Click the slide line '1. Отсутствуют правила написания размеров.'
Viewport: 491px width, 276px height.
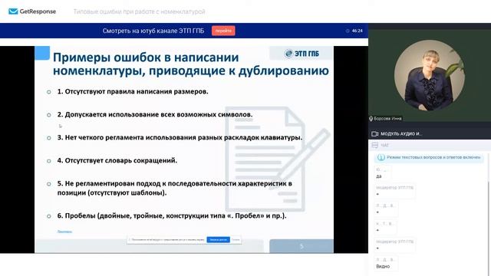click(x=133, y=92)
